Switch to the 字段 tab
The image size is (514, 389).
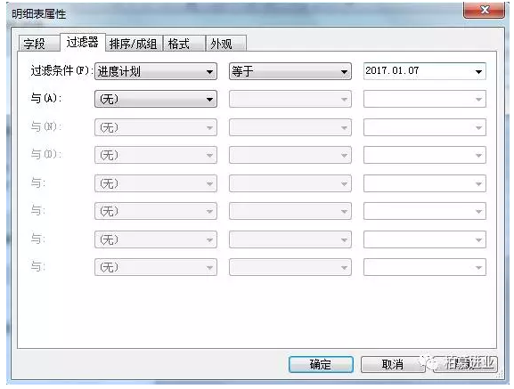point(39,44)
